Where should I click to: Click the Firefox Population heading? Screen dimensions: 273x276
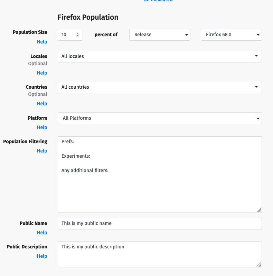tap(88, 17)
